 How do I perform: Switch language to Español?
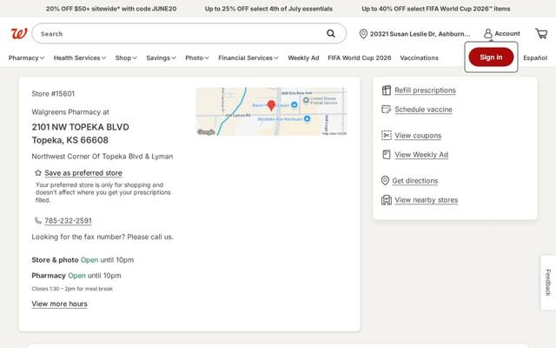coord(535,58)
